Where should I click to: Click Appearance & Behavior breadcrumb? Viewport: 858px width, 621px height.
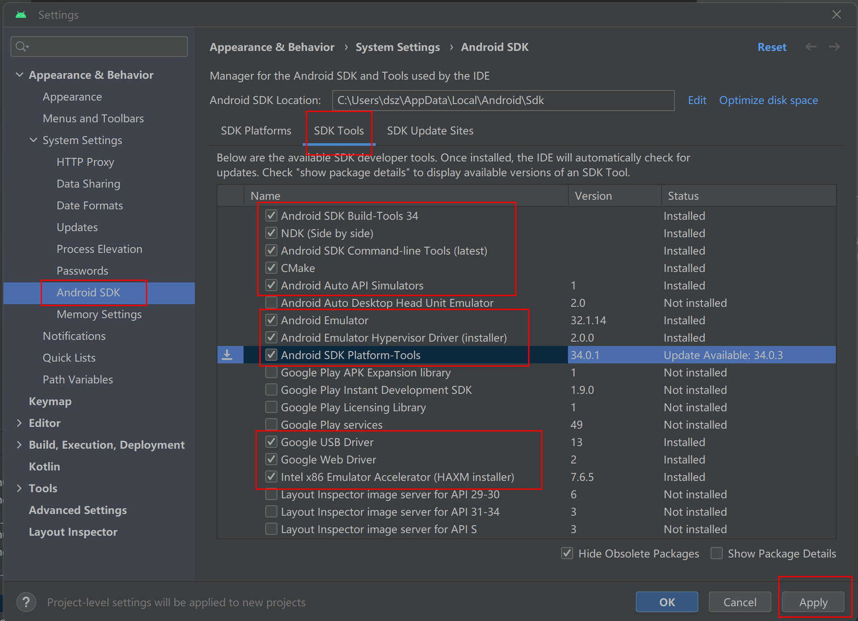tap(272, 47)
